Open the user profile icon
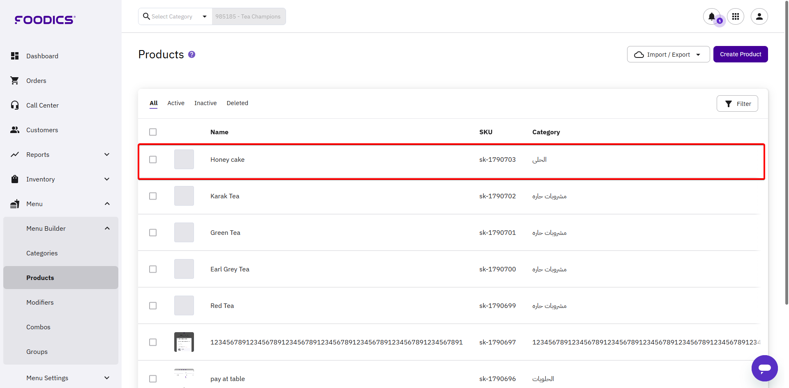Image resolution: width=789 pixels, height=388 pixels. (759, 16)
